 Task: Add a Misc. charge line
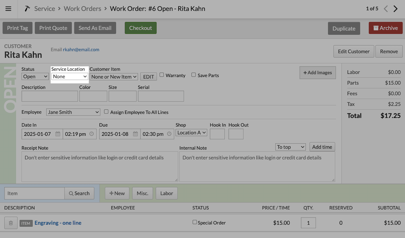[x=143, y=193]
